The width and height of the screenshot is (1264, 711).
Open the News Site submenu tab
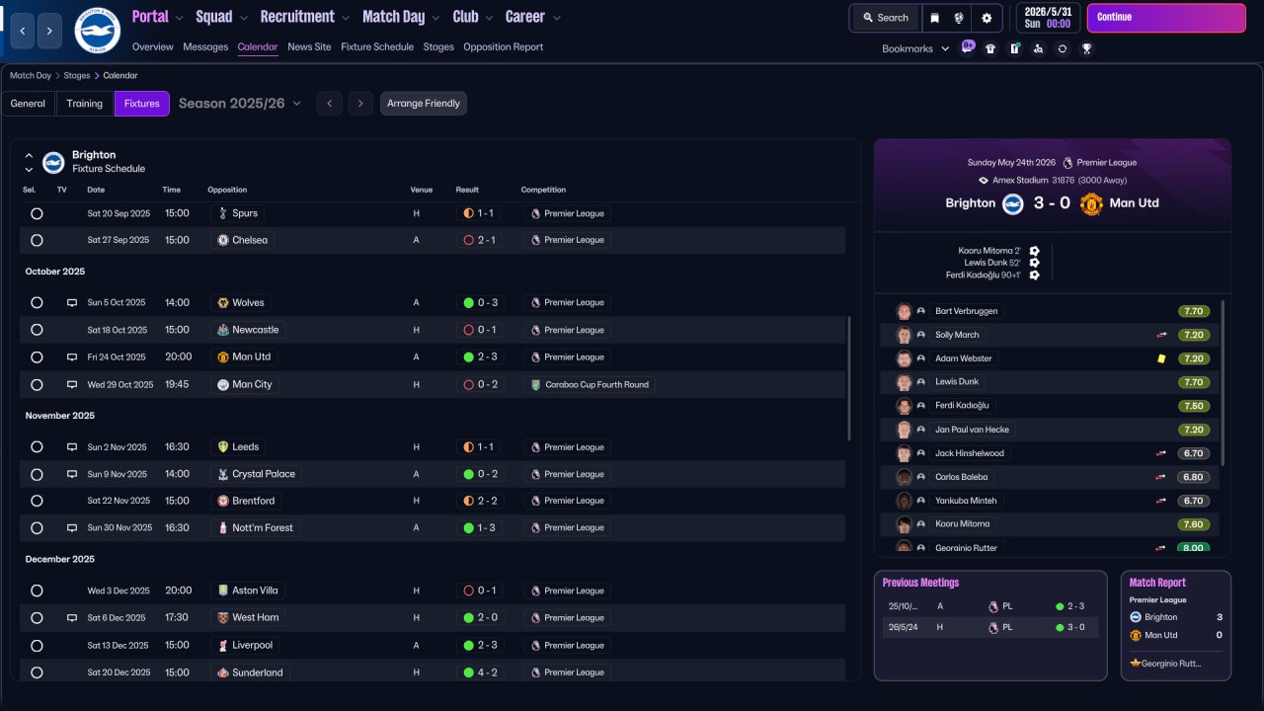tap(309, 47)
